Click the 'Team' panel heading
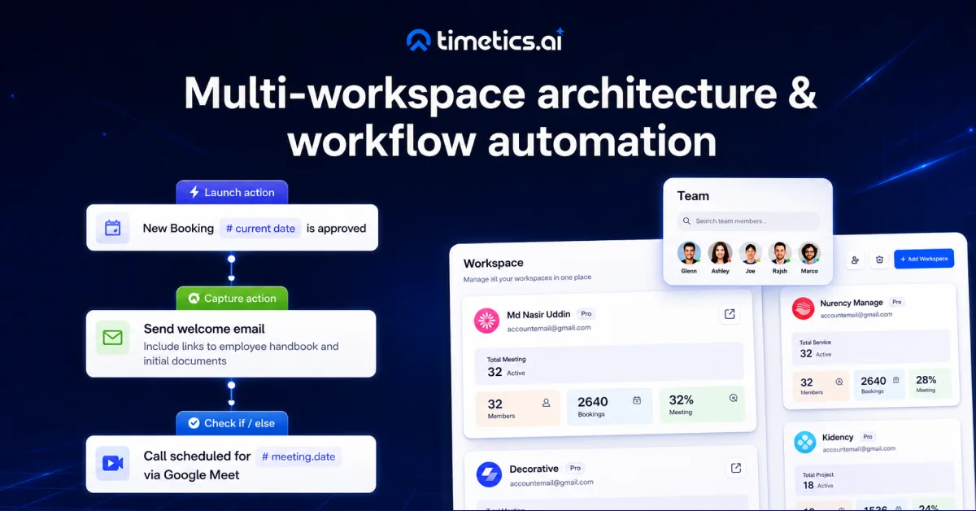Image resolution: width=976 pixels, height=511 pixels. 693,195
